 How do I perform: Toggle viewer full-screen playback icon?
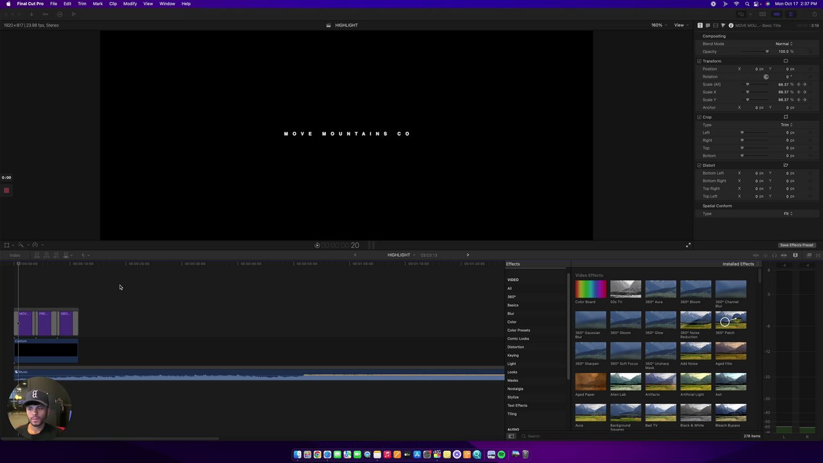click(688, 245)
